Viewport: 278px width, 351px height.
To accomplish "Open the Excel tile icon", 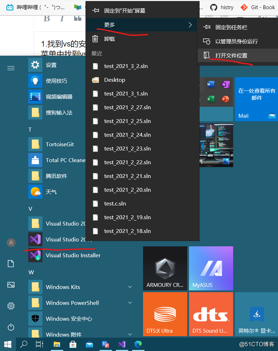I will tap(211, 99).
